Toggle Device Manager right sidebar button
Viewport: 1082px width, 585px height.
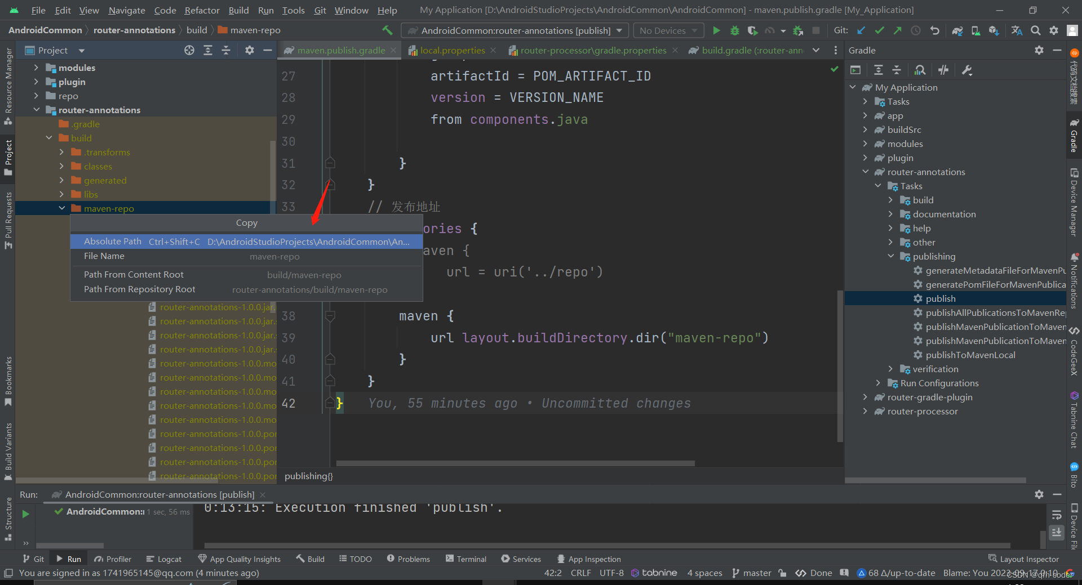click(1074, 203)
